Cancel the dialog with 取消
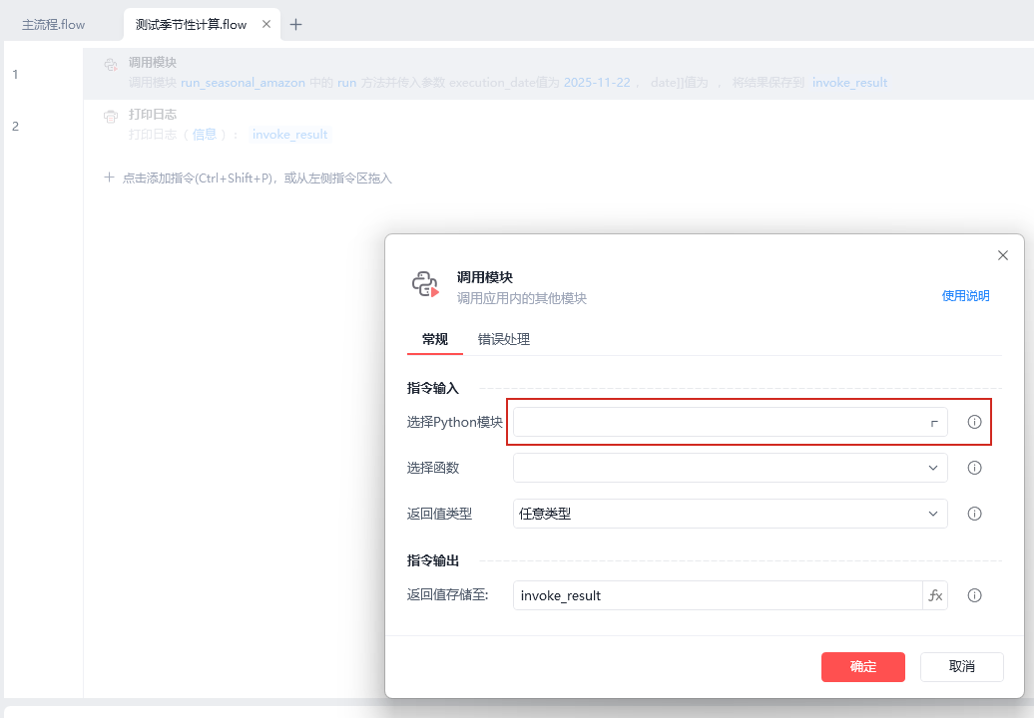Screen dimensions: 1034x718 (961, 667)
